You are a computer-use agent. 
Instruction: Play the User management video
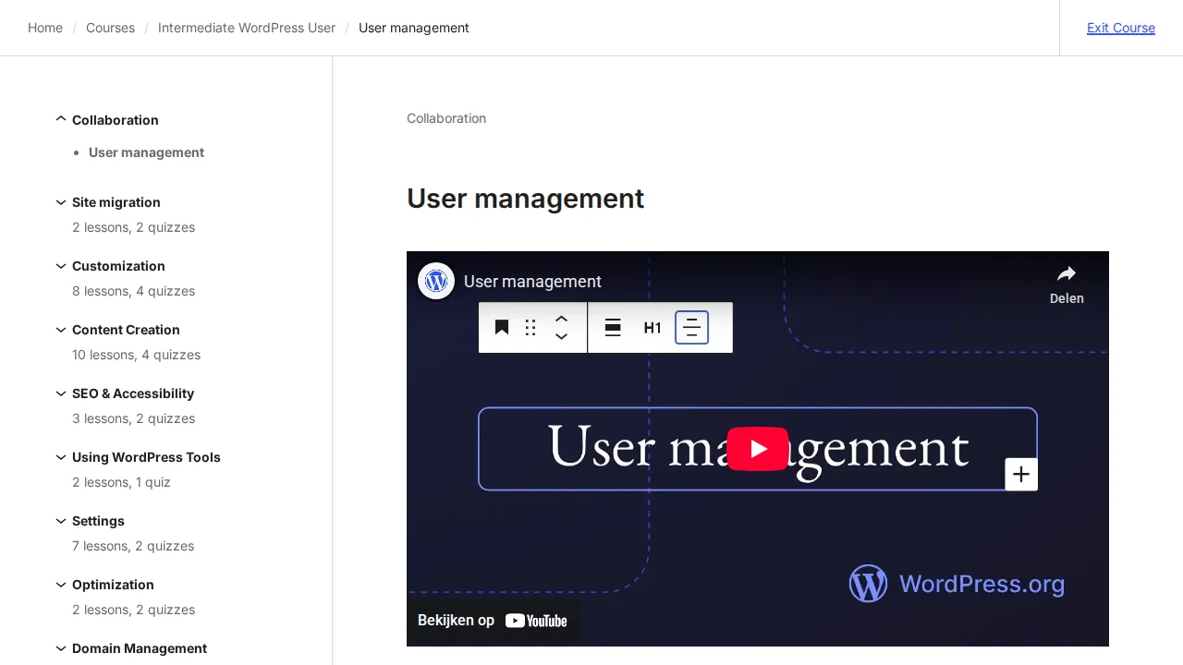[x=758, y=449]
